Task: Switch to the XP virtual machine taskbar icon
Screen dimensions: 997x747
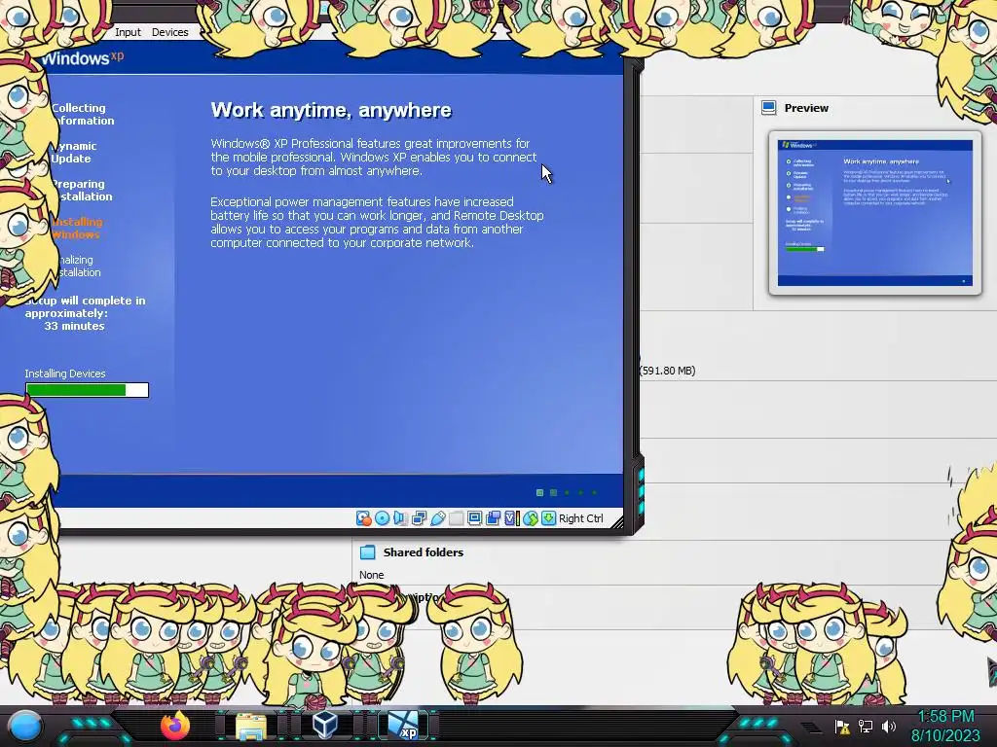Action: point(404,726)
